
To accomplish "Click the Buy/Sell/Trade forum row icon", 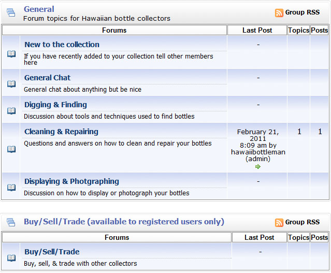I will coord(11,257).
